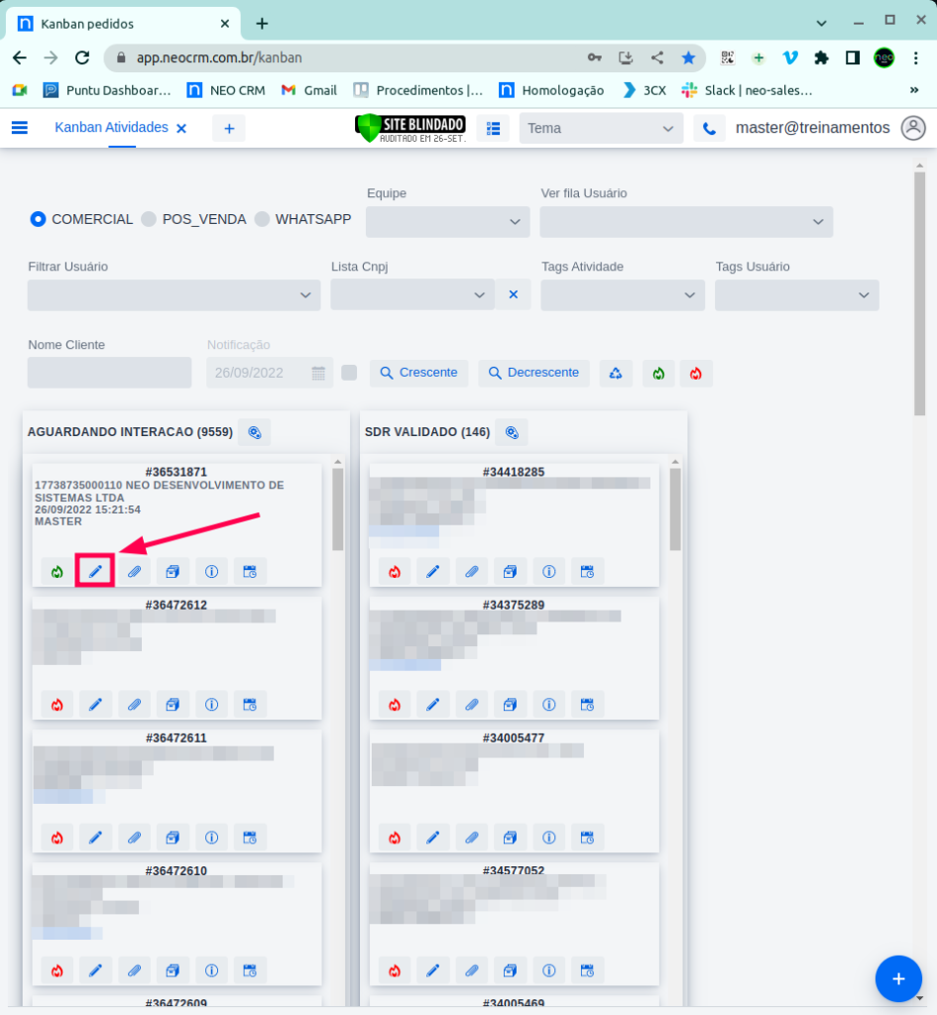Open the hamburger menu at top left
Screen dimensions: 937x1015
point(20,128)
